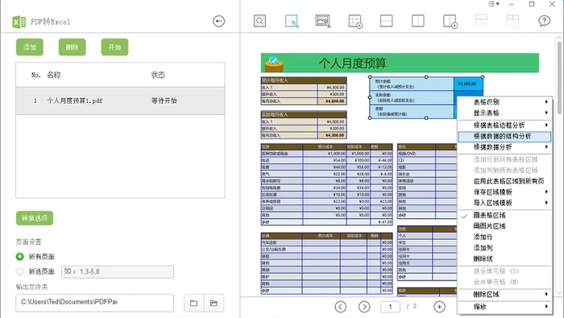This screenshot has width=564, height=318.
Task: Click the merge cells toolbar icon
Action: [481, 21]
